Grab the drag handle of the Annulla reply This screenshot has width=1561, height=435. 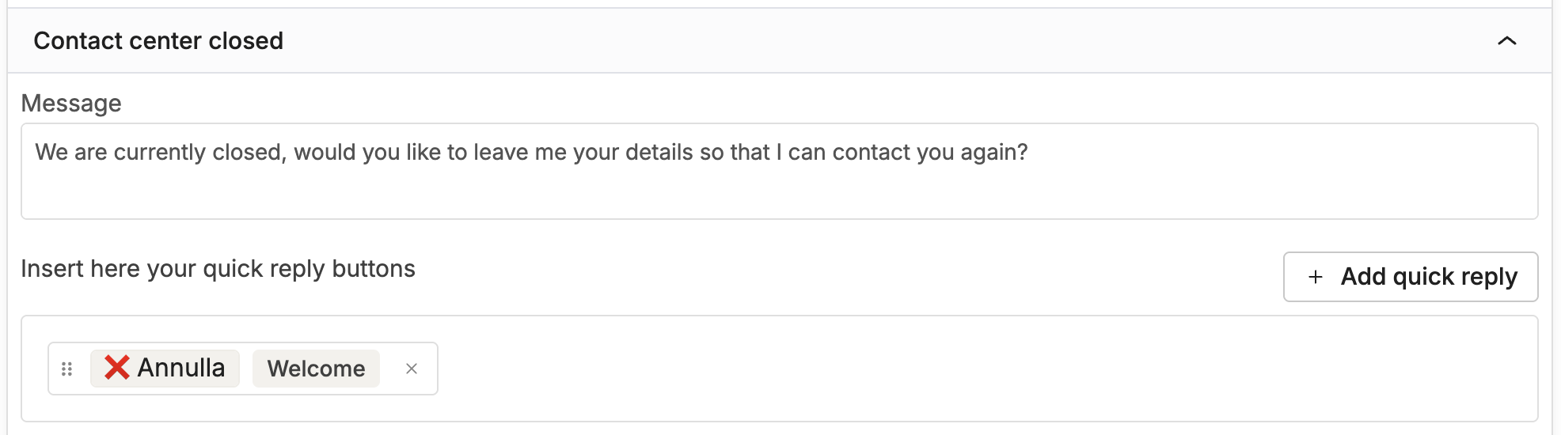pyautogui.click(x=67, y=369)
